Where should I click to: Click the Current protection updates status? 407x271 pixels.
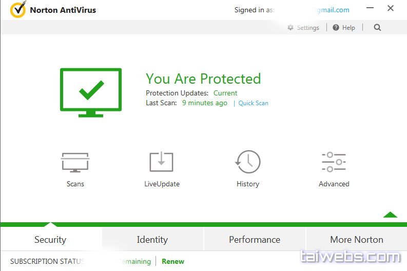coord(225,93)
